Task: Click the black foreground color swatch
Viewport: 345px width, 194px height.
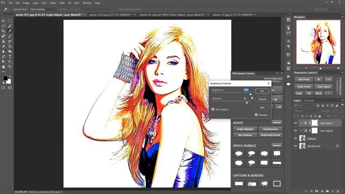Action: click(5, 78)
